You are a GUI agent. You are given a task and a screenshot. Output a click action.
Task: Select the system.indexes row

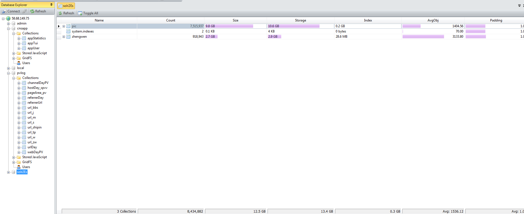pos(83,31)
